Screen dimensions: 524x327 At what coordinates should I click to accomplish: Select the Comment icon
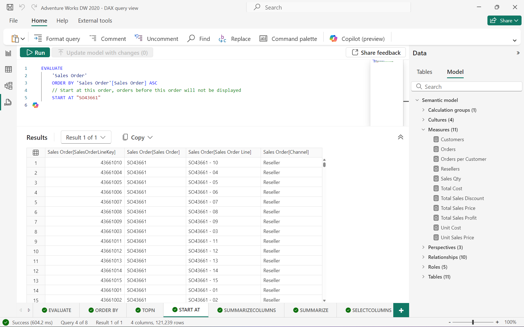coord(93,38)
